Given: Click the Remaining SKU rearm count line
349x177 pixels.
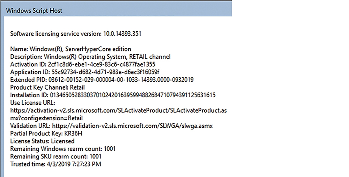Looking at the screenshot, I should [x=55, y=156].
